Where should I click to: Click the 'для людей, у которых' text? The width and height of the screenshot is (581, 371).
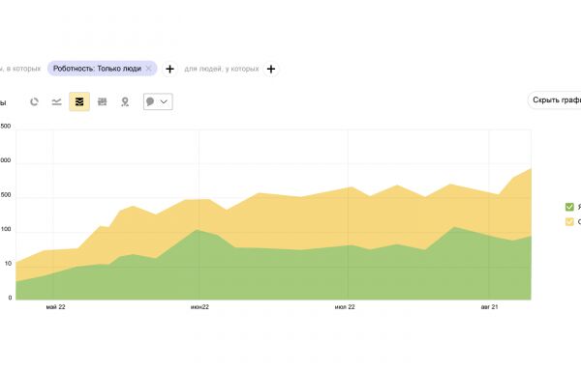(222, 69)
